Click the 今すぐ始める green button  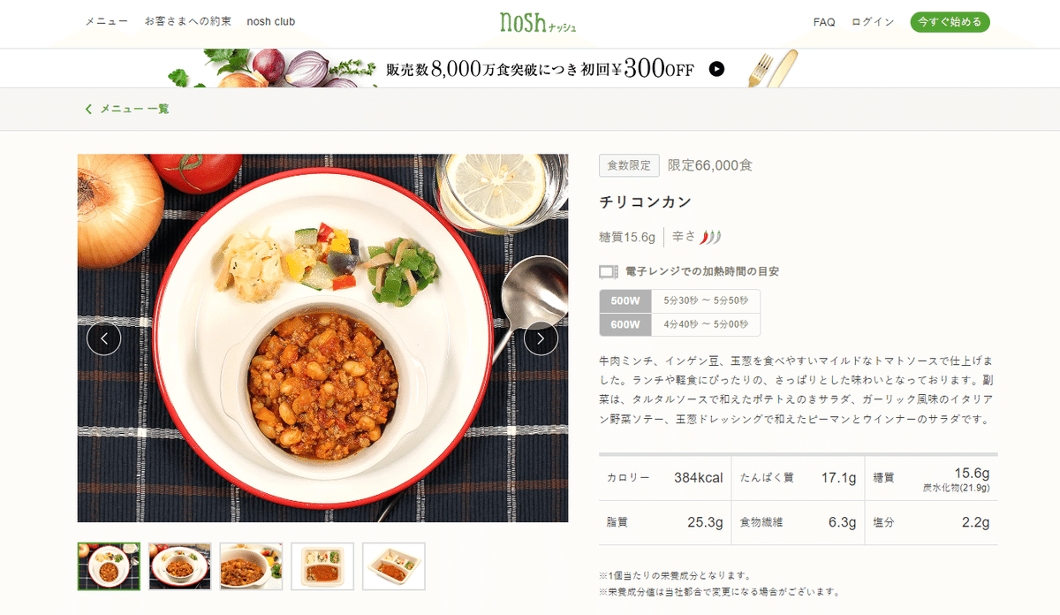pos(950,22)
